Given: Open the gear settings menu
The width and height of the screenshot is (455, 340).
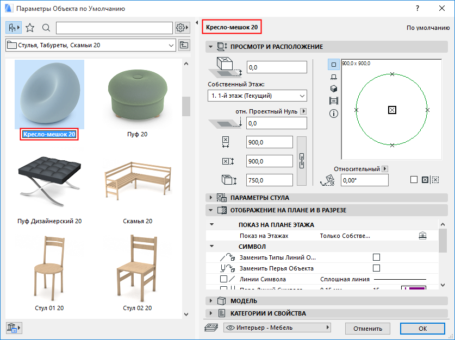Looking at the screenshot, I should point(183,28).
